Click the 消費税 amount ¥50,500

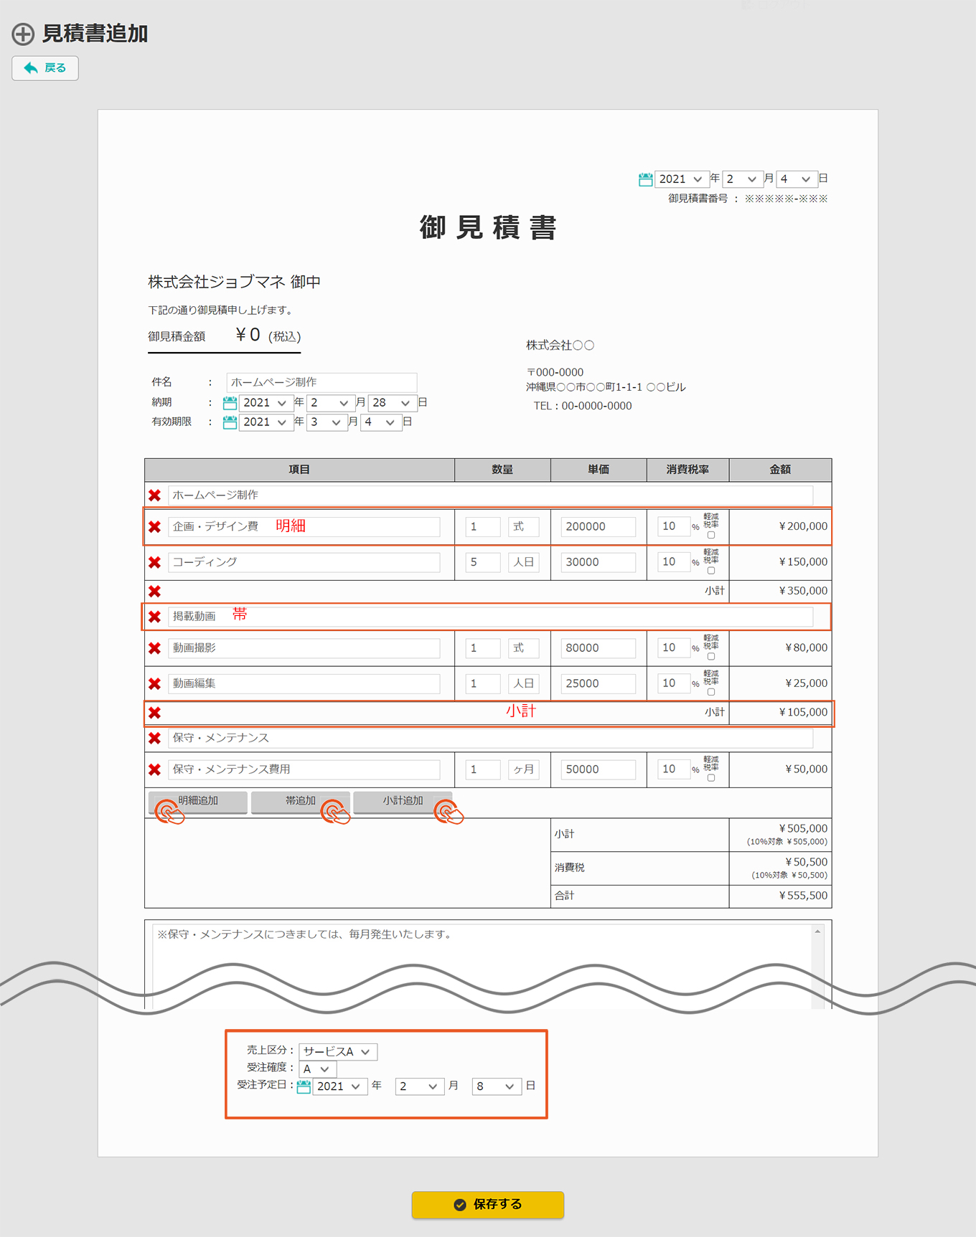click(x=806, y=862)
